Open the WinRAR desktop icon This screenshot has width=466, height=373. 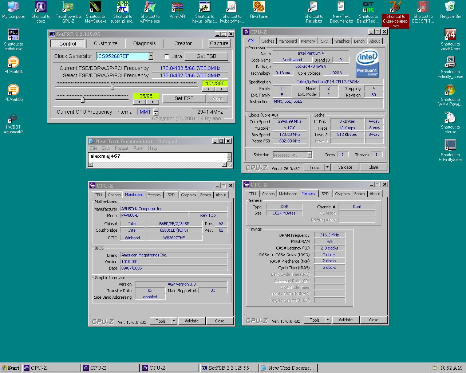(x=177, y=10)
